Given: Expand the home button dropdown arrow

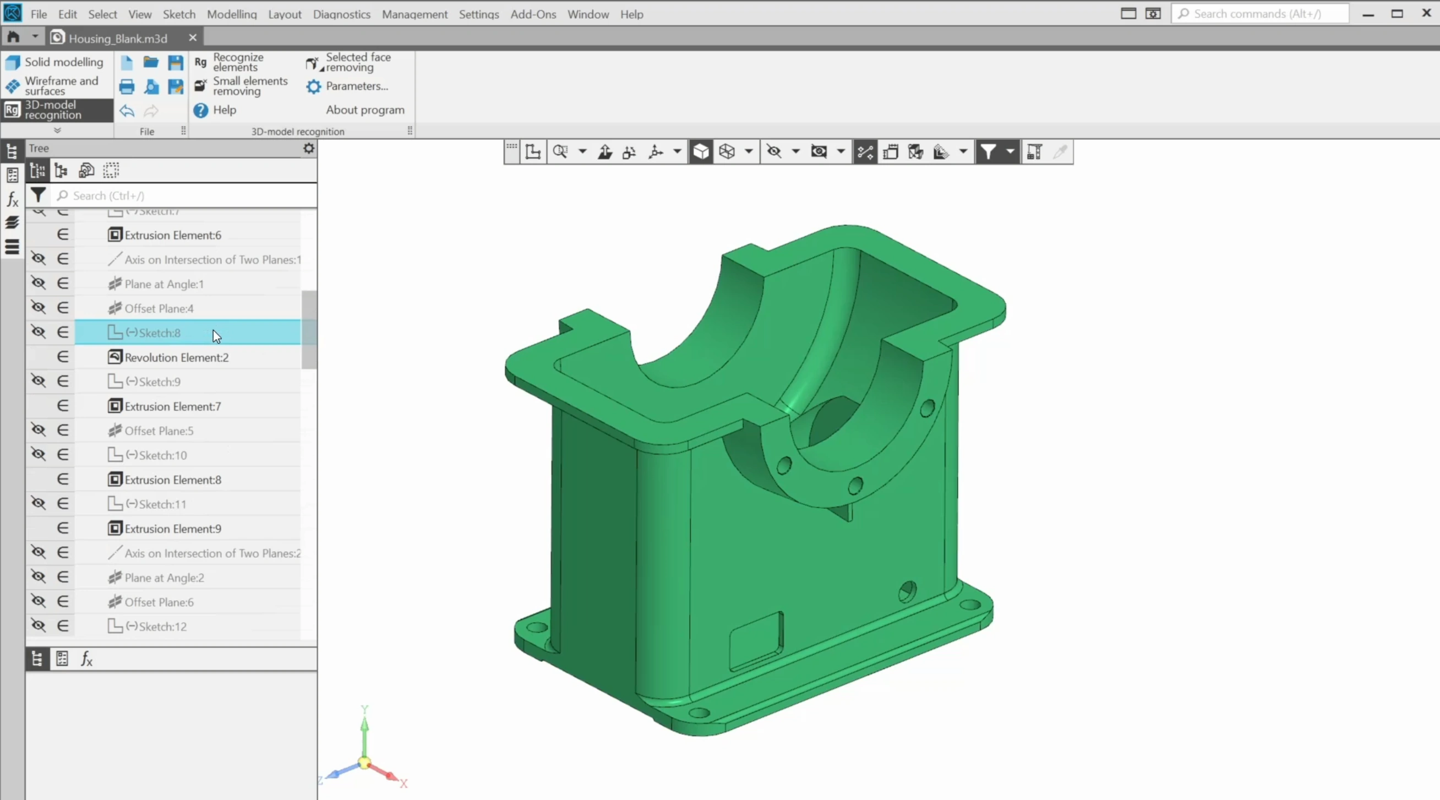Looking at the screenshot, I should [35, 37].
